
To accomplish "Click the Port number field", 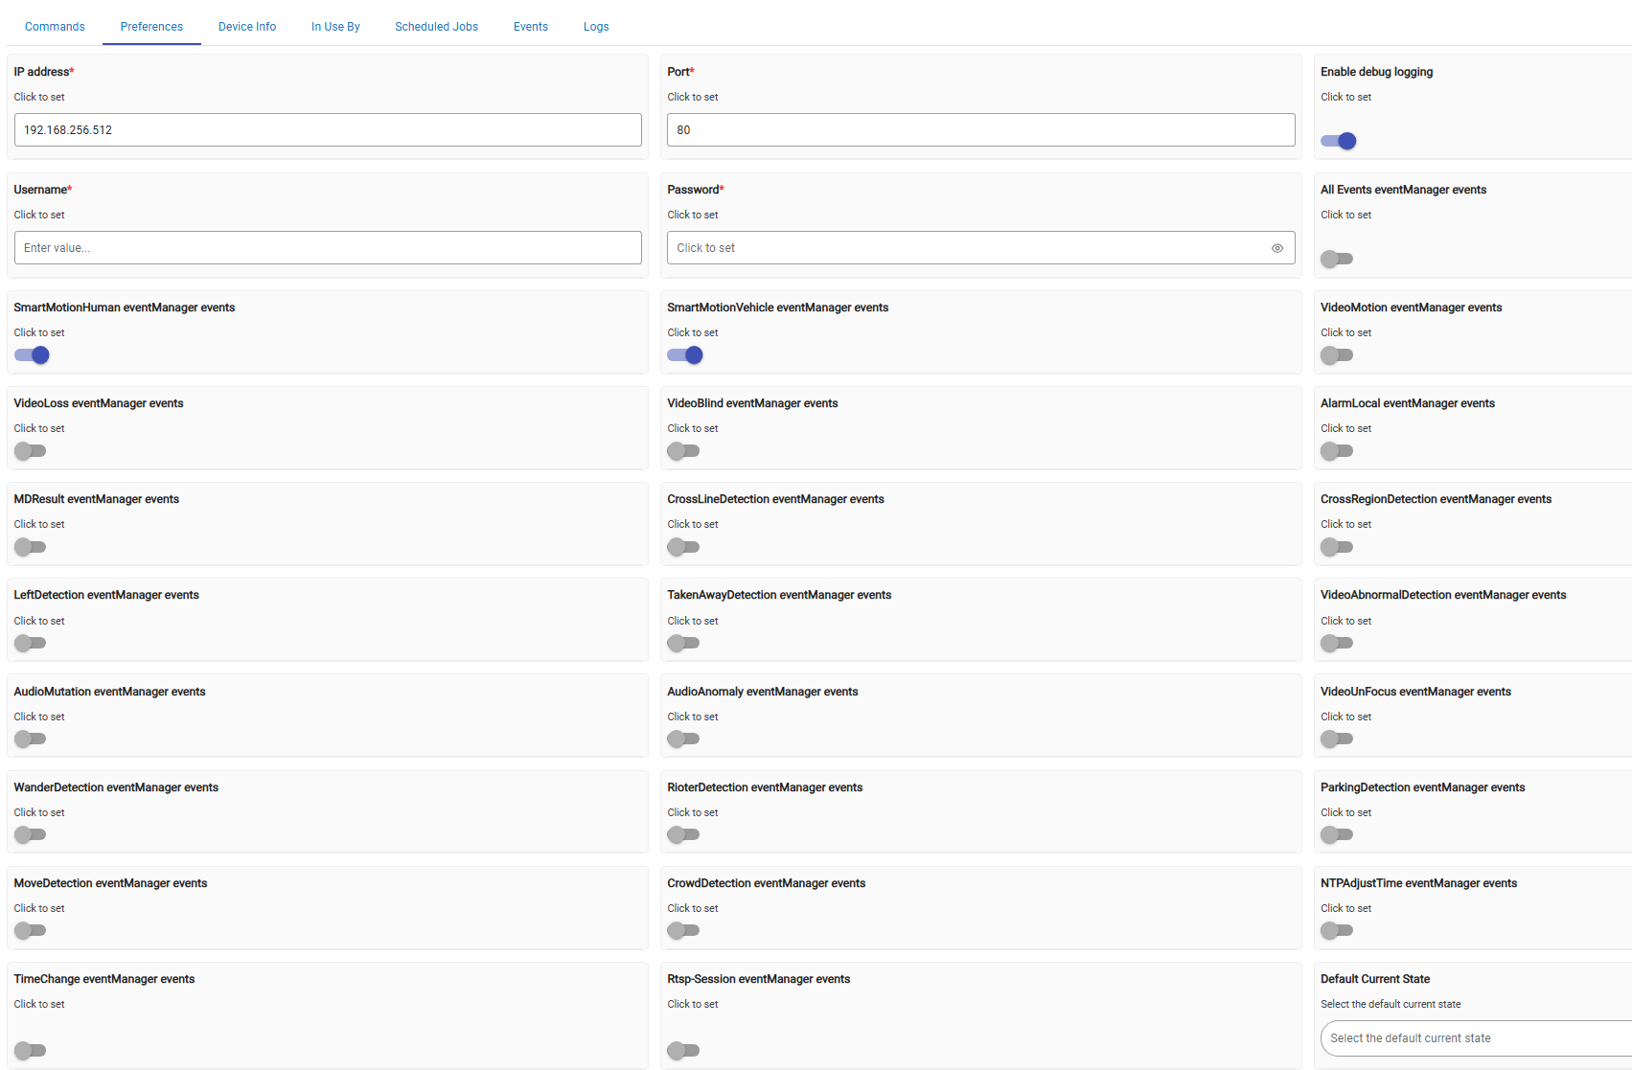I will tap(980, 130).
